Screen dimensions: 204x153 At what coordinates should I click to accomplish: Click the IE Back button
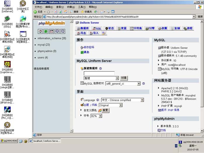pos(38,12)
